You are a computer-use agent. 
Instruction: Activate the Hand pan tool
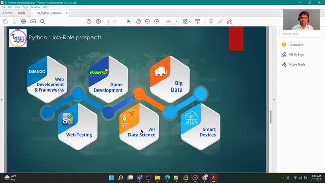click(x=138, y=21)
